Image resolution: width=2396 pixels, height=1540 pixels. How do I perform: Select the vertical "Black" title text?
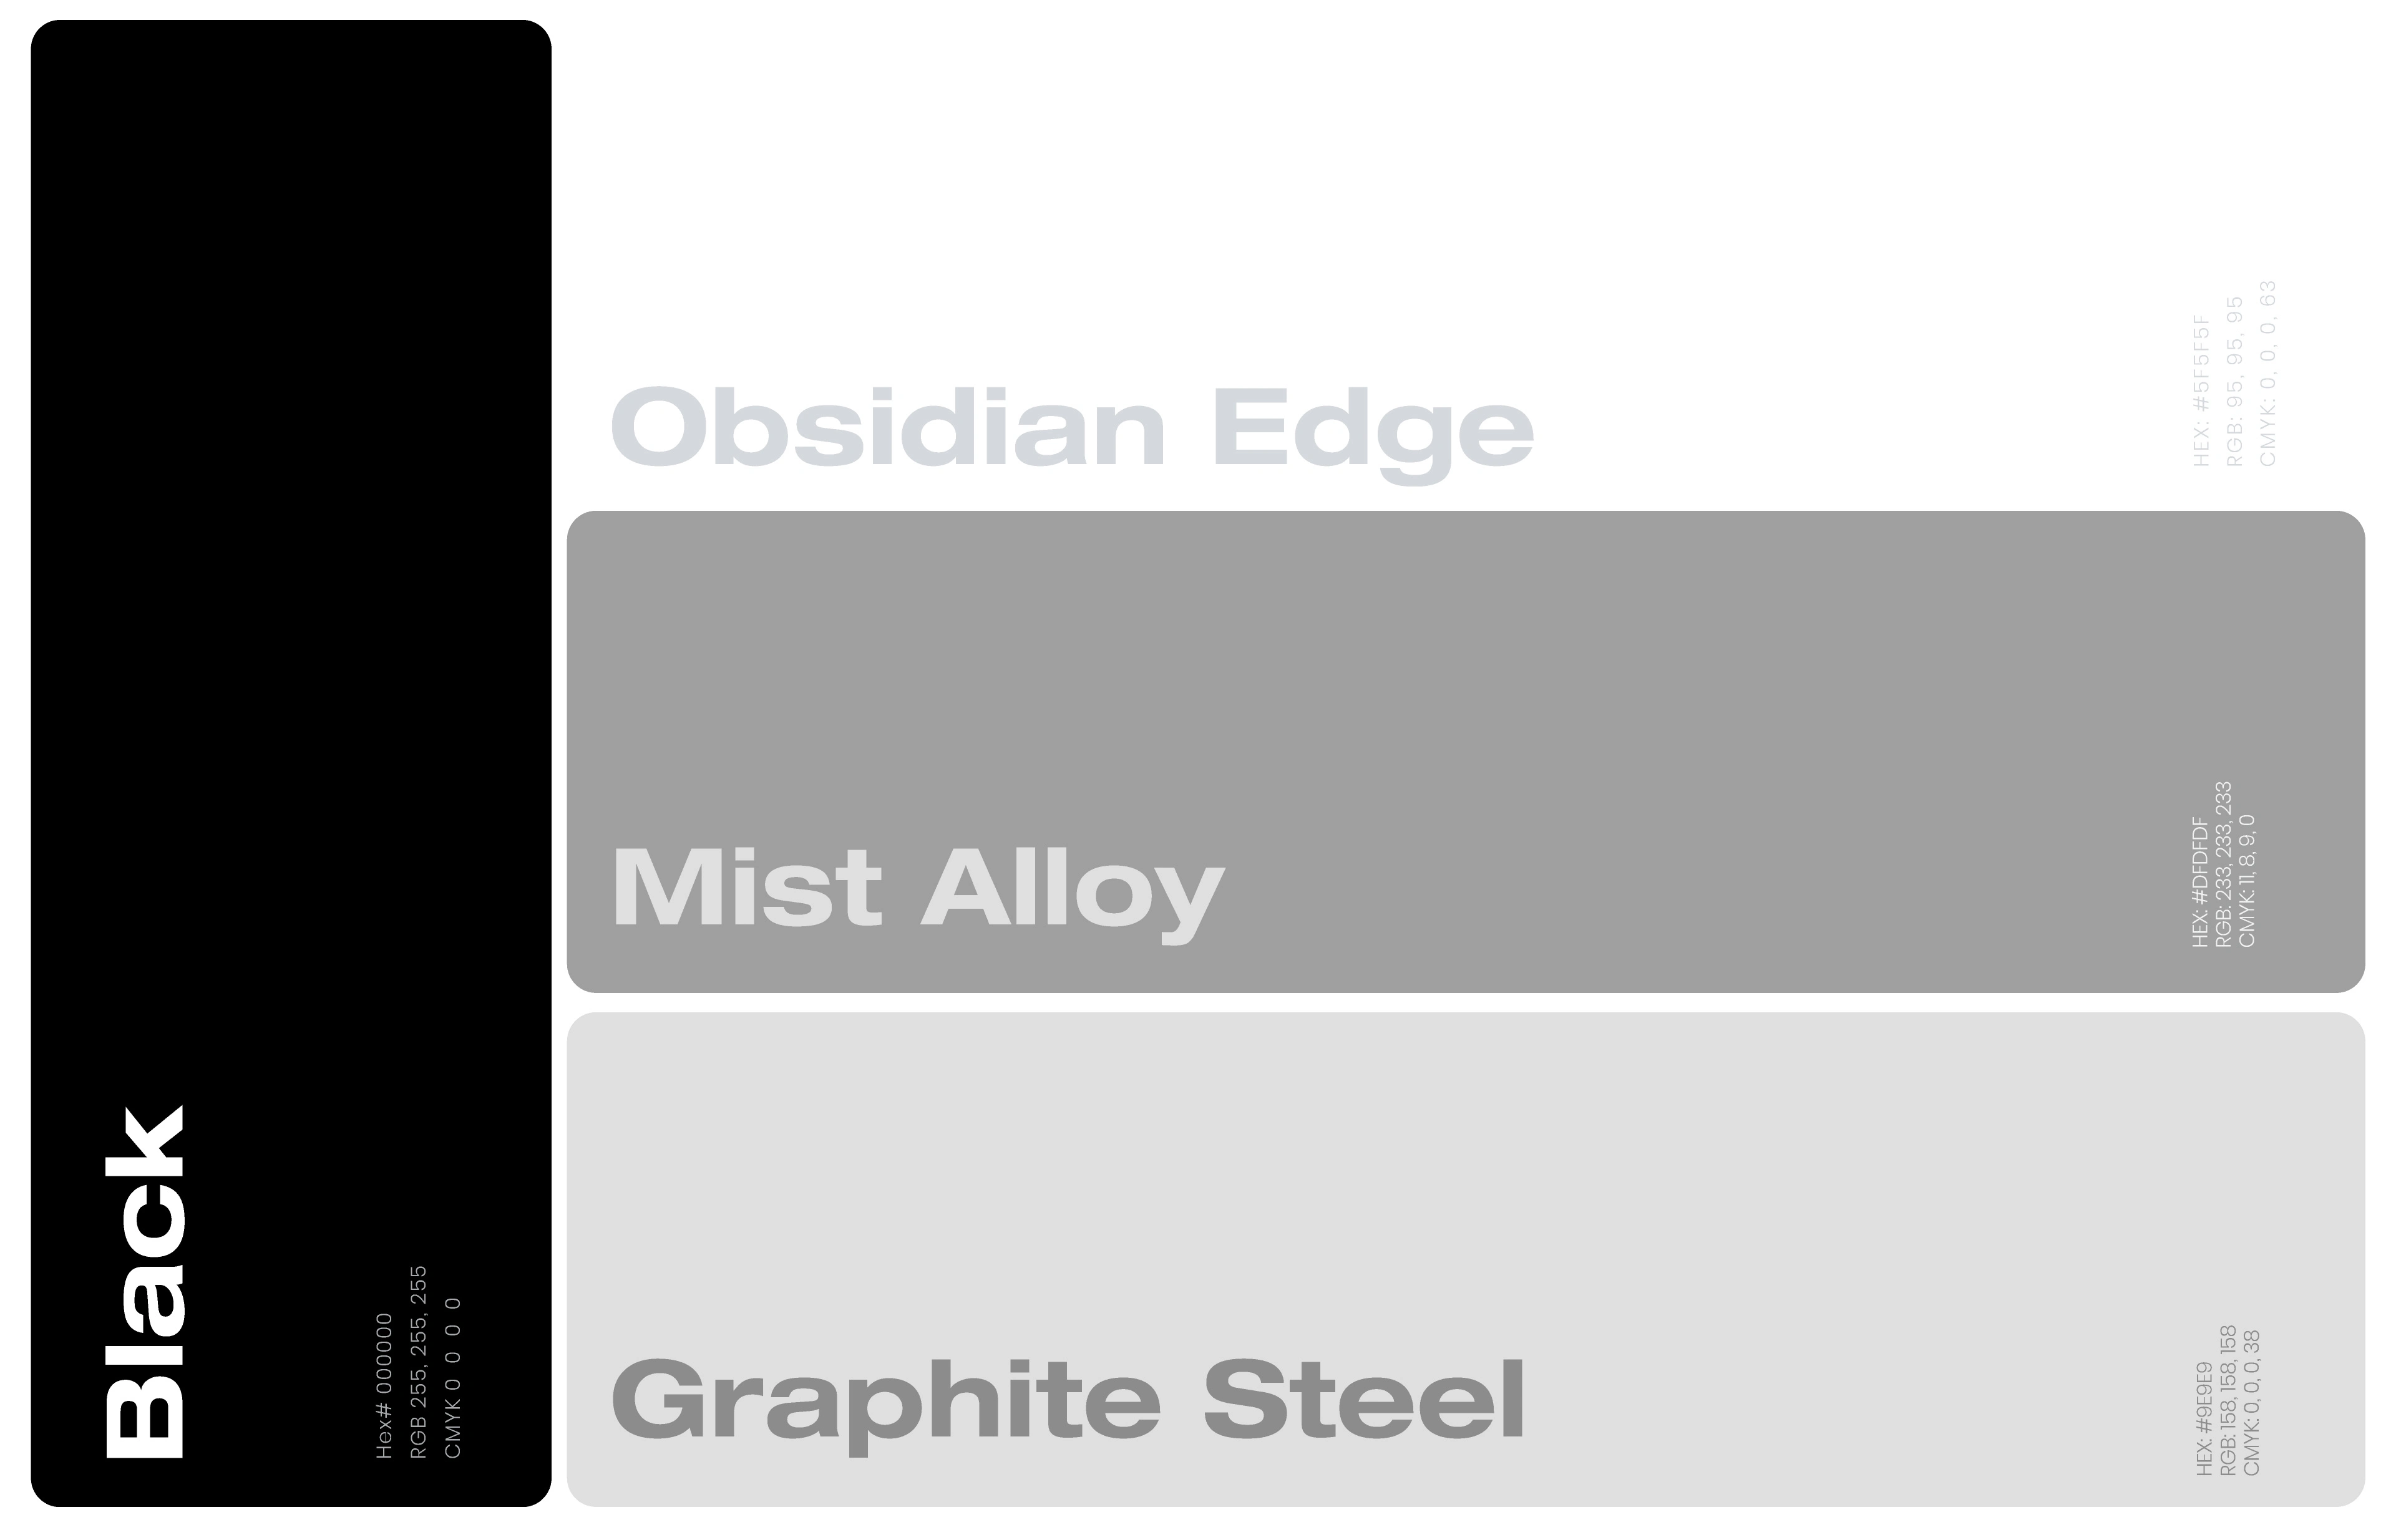coord(146,1282)
